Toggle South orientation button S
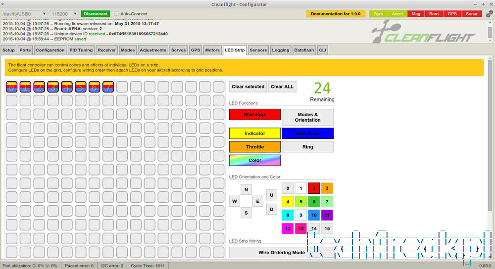 click(x=246, y=213)
